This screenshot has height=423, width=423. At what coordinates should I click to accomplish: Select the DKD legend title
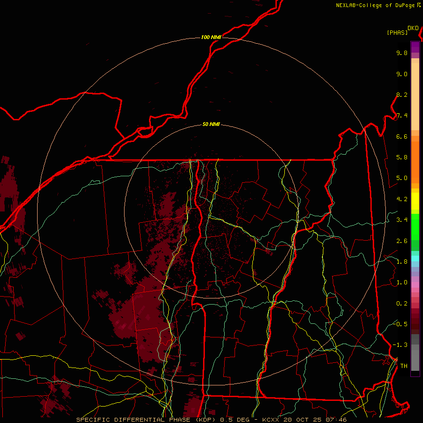coord(413,28)
